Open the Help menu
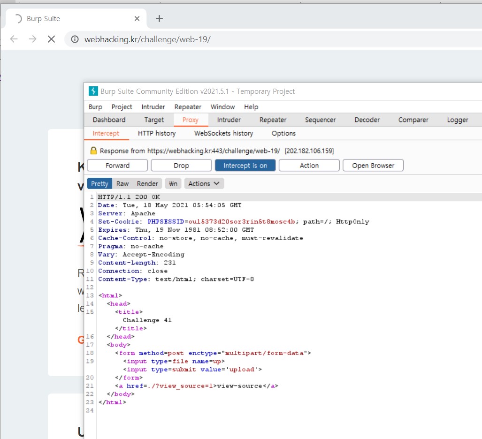482x439 pixels. [x=251, y=107]
